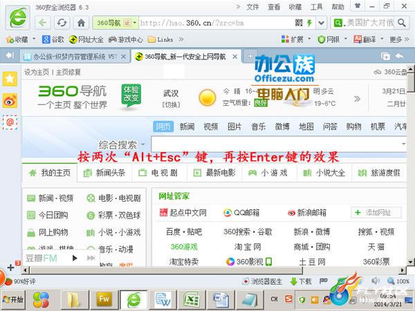
Task: Click the QR code icon in address bar
Action: 299,23
